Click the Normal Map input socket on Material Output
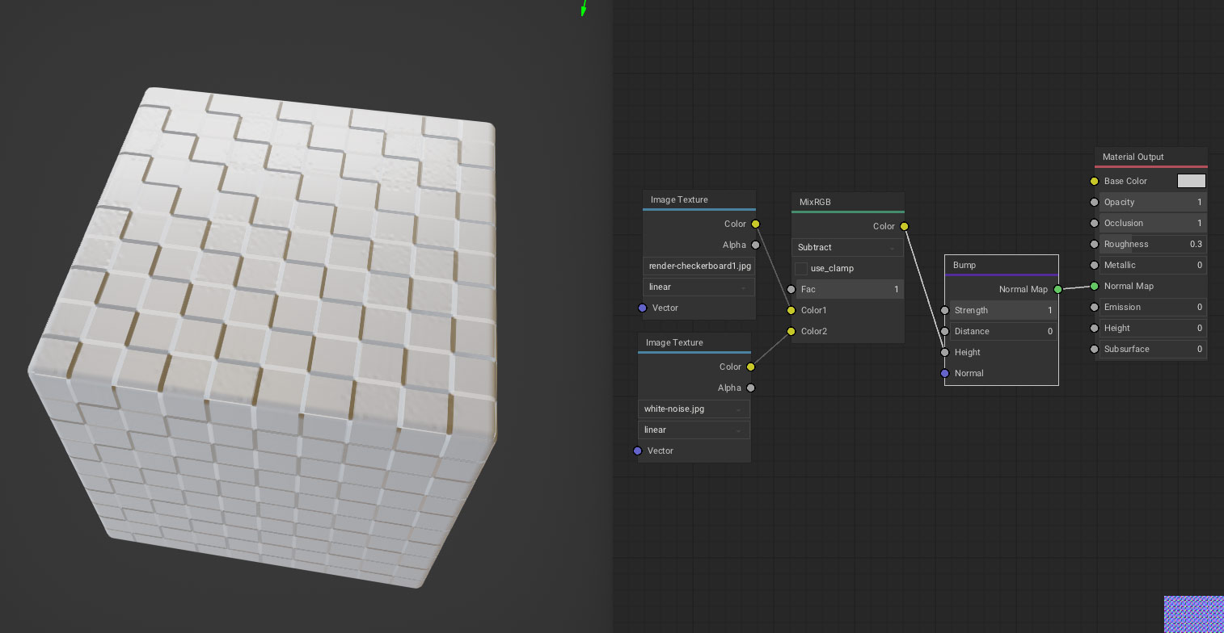This screenshot has width=1224, height=633. [x=1094, y=286]
